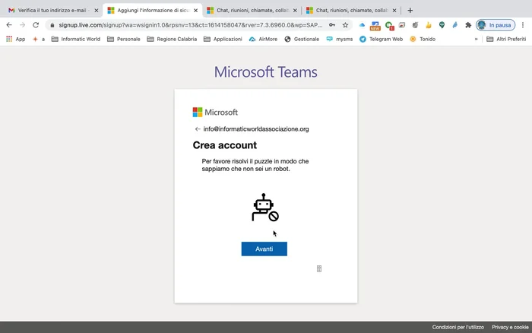Click the Microsoft Teams page title
The image size is (532, 333).
pyautogui.click(x=266, y=72)
